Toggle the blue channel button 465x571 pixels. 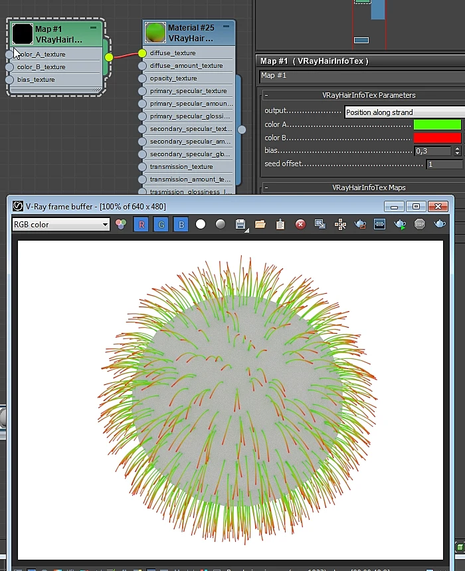pos(181,224)
